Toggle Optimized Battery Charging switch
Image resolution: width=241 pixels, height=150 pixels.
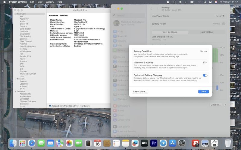point(205,75)
